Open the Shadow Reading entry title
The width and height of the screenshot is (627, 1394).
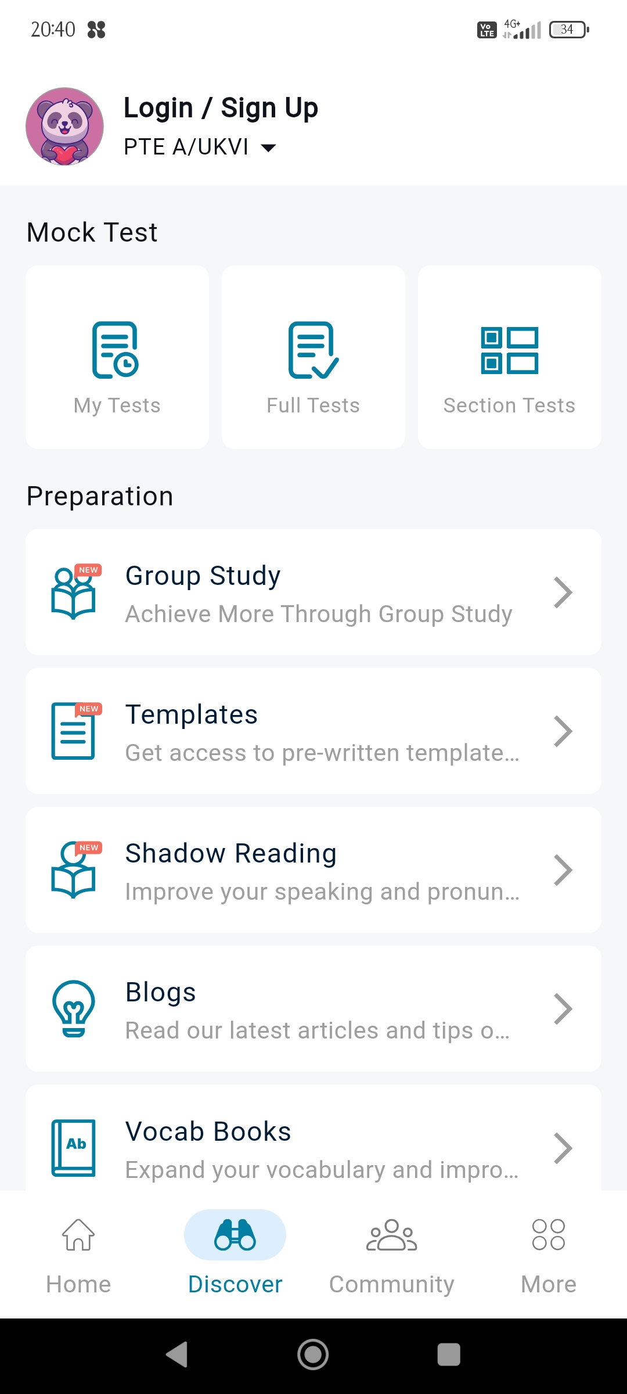(231, 853)
